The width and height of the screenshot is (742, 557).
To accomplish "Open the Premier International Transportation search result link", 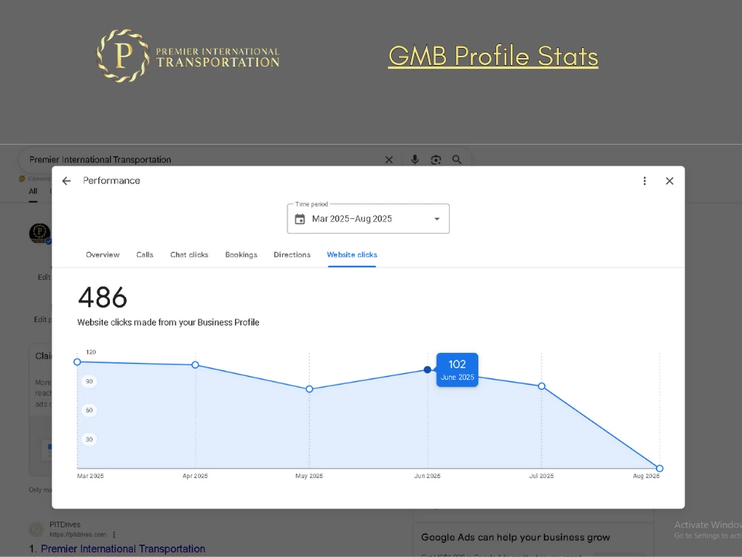I will 123,548.
